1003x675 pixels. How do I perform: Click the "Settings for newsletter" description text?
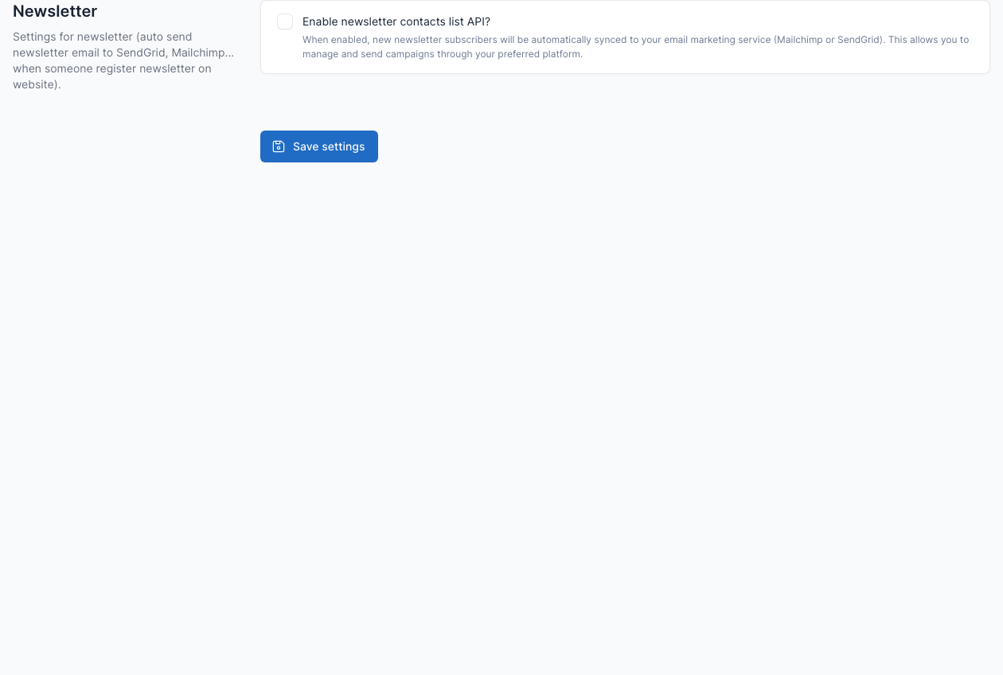pyautogui.click(x=123, y=60)
